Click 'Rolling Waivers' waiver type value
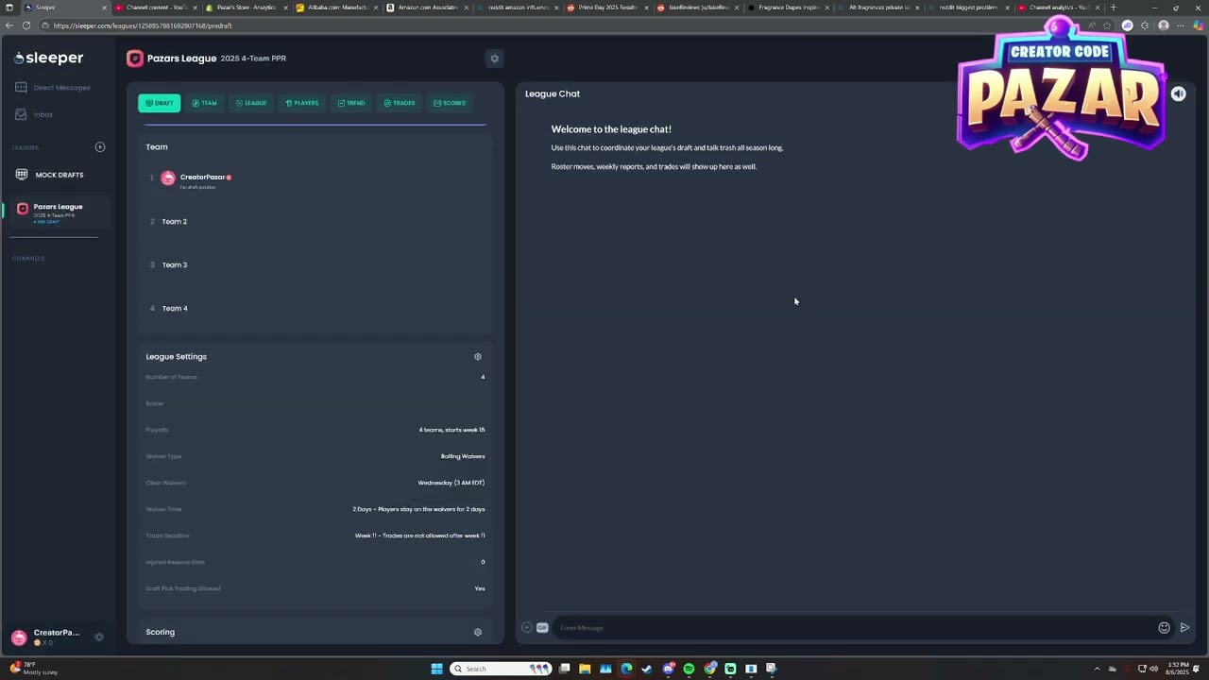 click(x=463, y=456)
